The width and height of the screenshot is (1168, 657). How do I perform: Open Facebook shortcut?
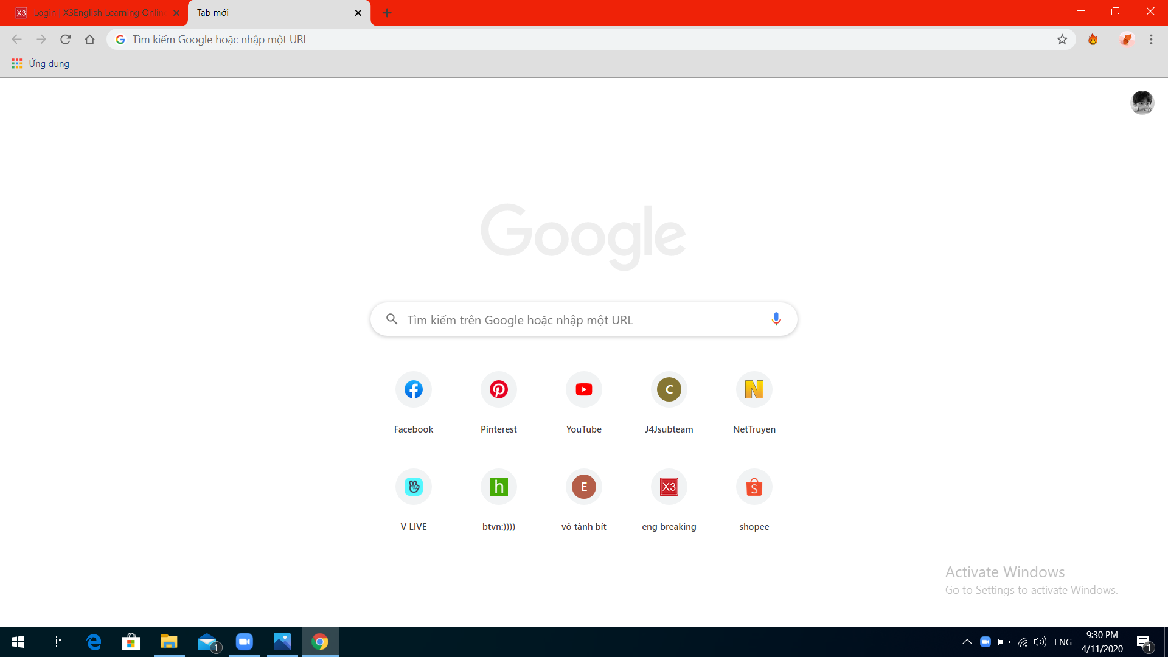(413, 389)
